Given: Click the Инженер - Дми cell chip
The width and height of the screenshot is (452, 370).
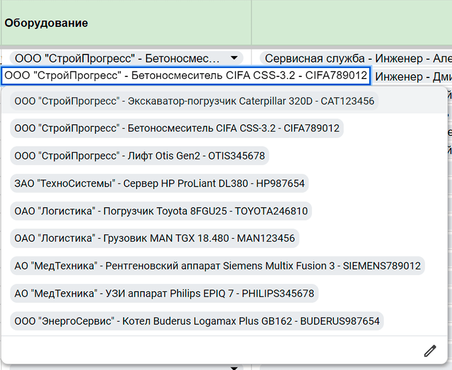Looking at the screenshot, I should coord(412,76).
